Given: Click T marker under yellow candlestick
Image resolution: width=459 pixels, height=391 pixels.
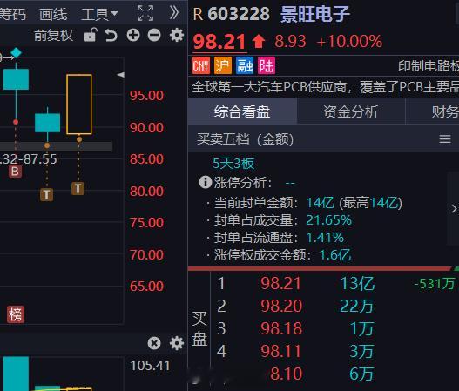Looking at the screenshot, I should click(78, 188).
